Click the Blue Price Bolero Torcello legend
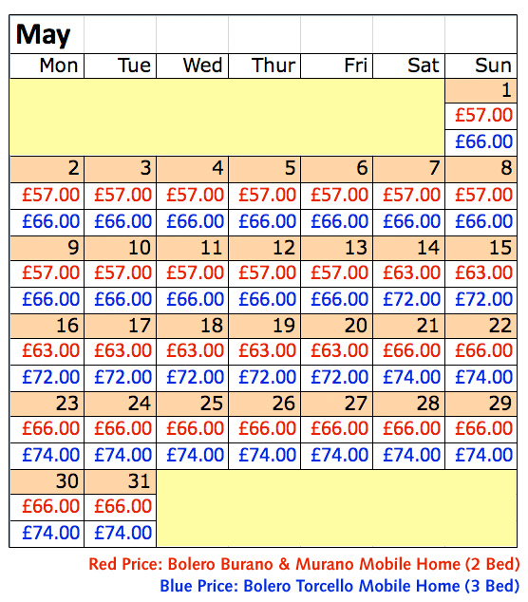The image size is (528, 602). click(339, 586)
